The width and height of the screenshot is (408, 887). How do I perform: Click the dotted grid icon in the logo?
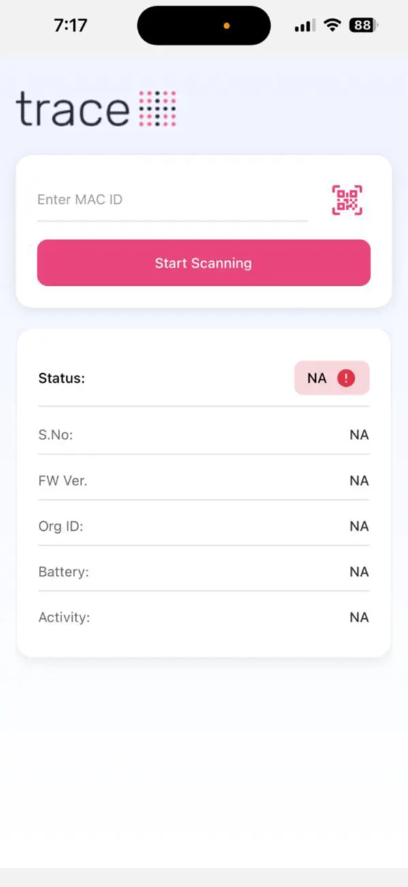click(158, 109)
